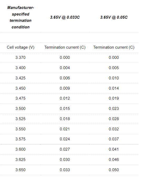
Task: Select the 3.525 cell voltage entry
Action: (20, 119)
